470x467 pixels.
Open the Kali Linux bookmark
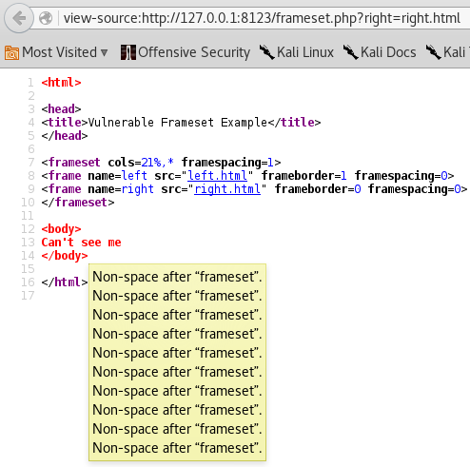click(x=297, y=52)
